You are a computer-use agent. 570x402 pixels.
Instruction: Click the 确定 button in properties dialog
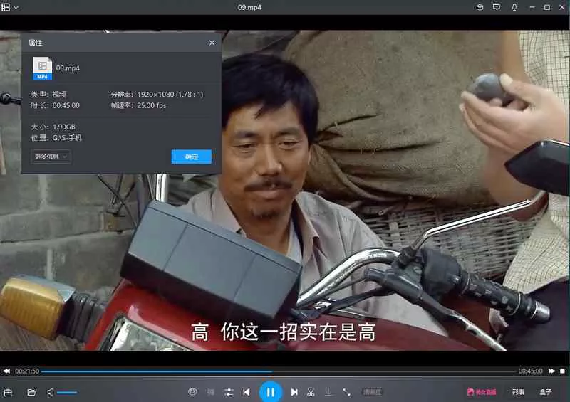[x=191, y=157]
